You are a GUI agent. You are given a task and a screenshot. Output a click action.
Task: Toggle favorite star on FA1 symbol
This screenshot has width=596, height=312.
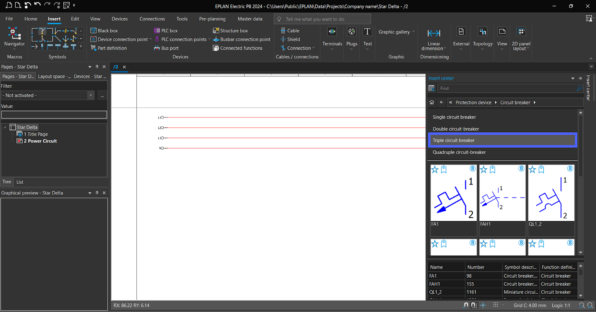coord(435,170)
